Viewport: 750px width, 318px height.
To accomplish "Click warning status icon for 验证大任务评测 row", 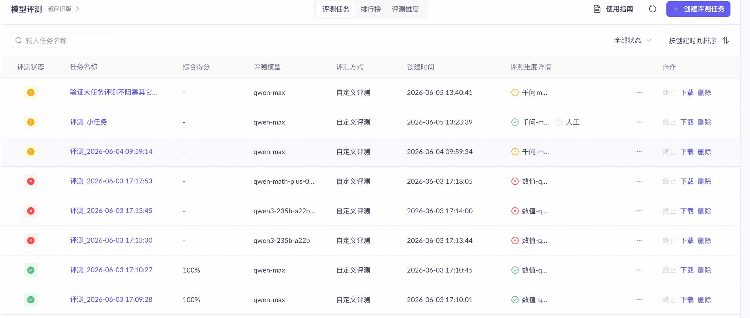I will (x=31, y=92).
